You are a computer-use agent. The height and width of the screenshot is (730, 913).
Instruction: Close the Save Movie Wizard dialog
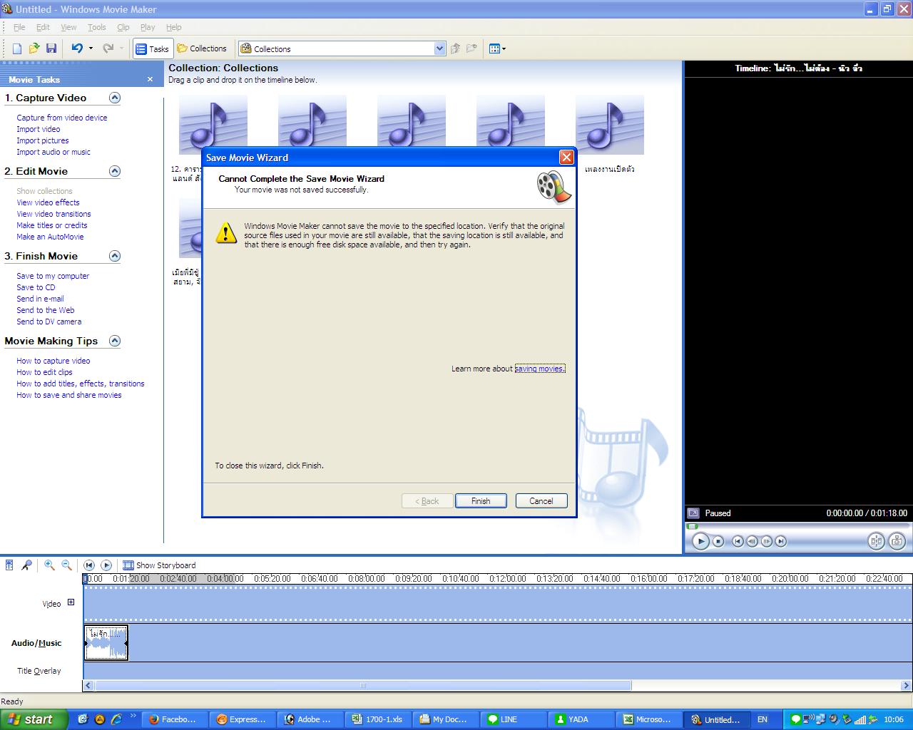[x=566, y=158]
